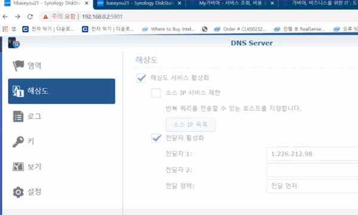
Task: Close the My가비아 browser tab
Action: pyautogui.click(x=272, y=4)
